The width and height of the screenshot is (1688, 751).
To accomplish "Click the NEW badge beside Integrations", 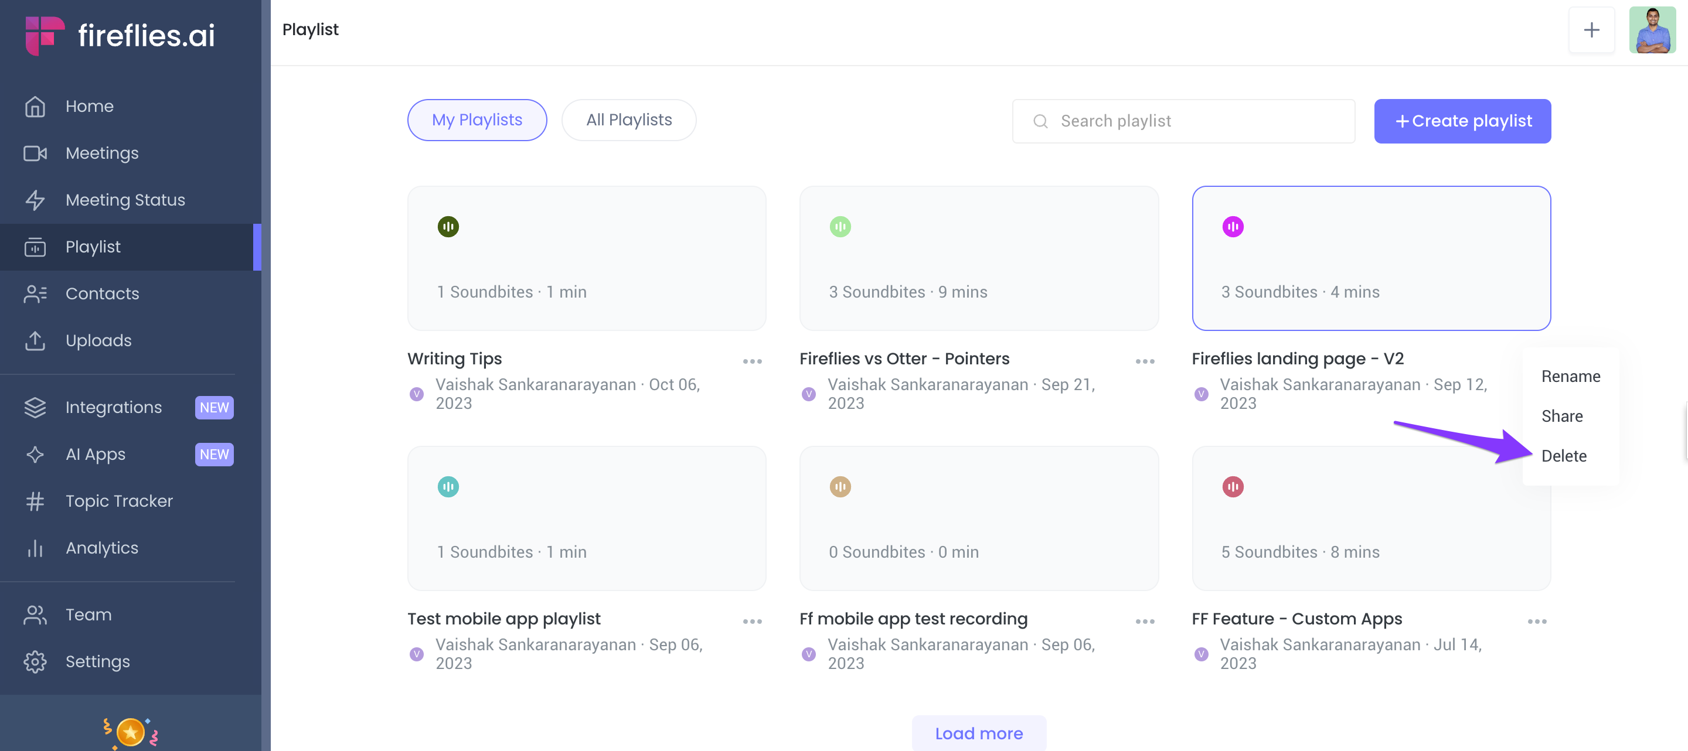I will coord(215,407).
